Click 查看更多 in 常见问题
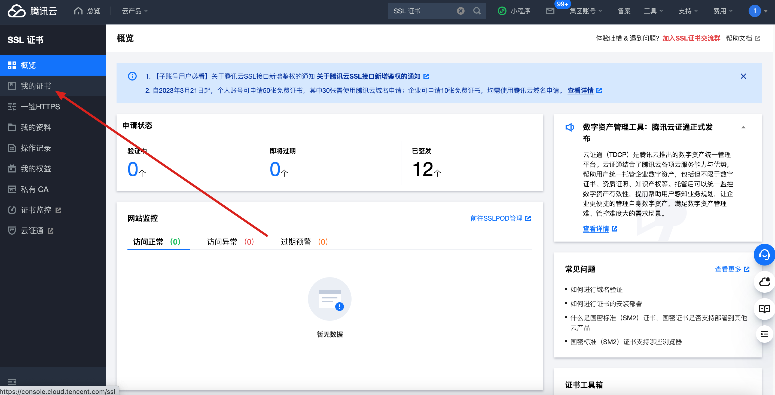 coord(732,269)
